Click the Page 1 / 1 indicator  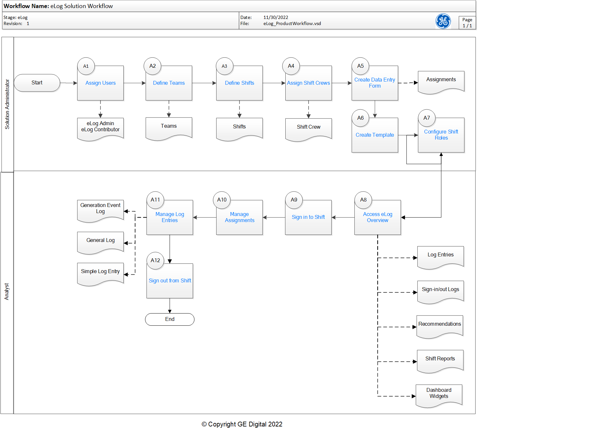(467, 22)
